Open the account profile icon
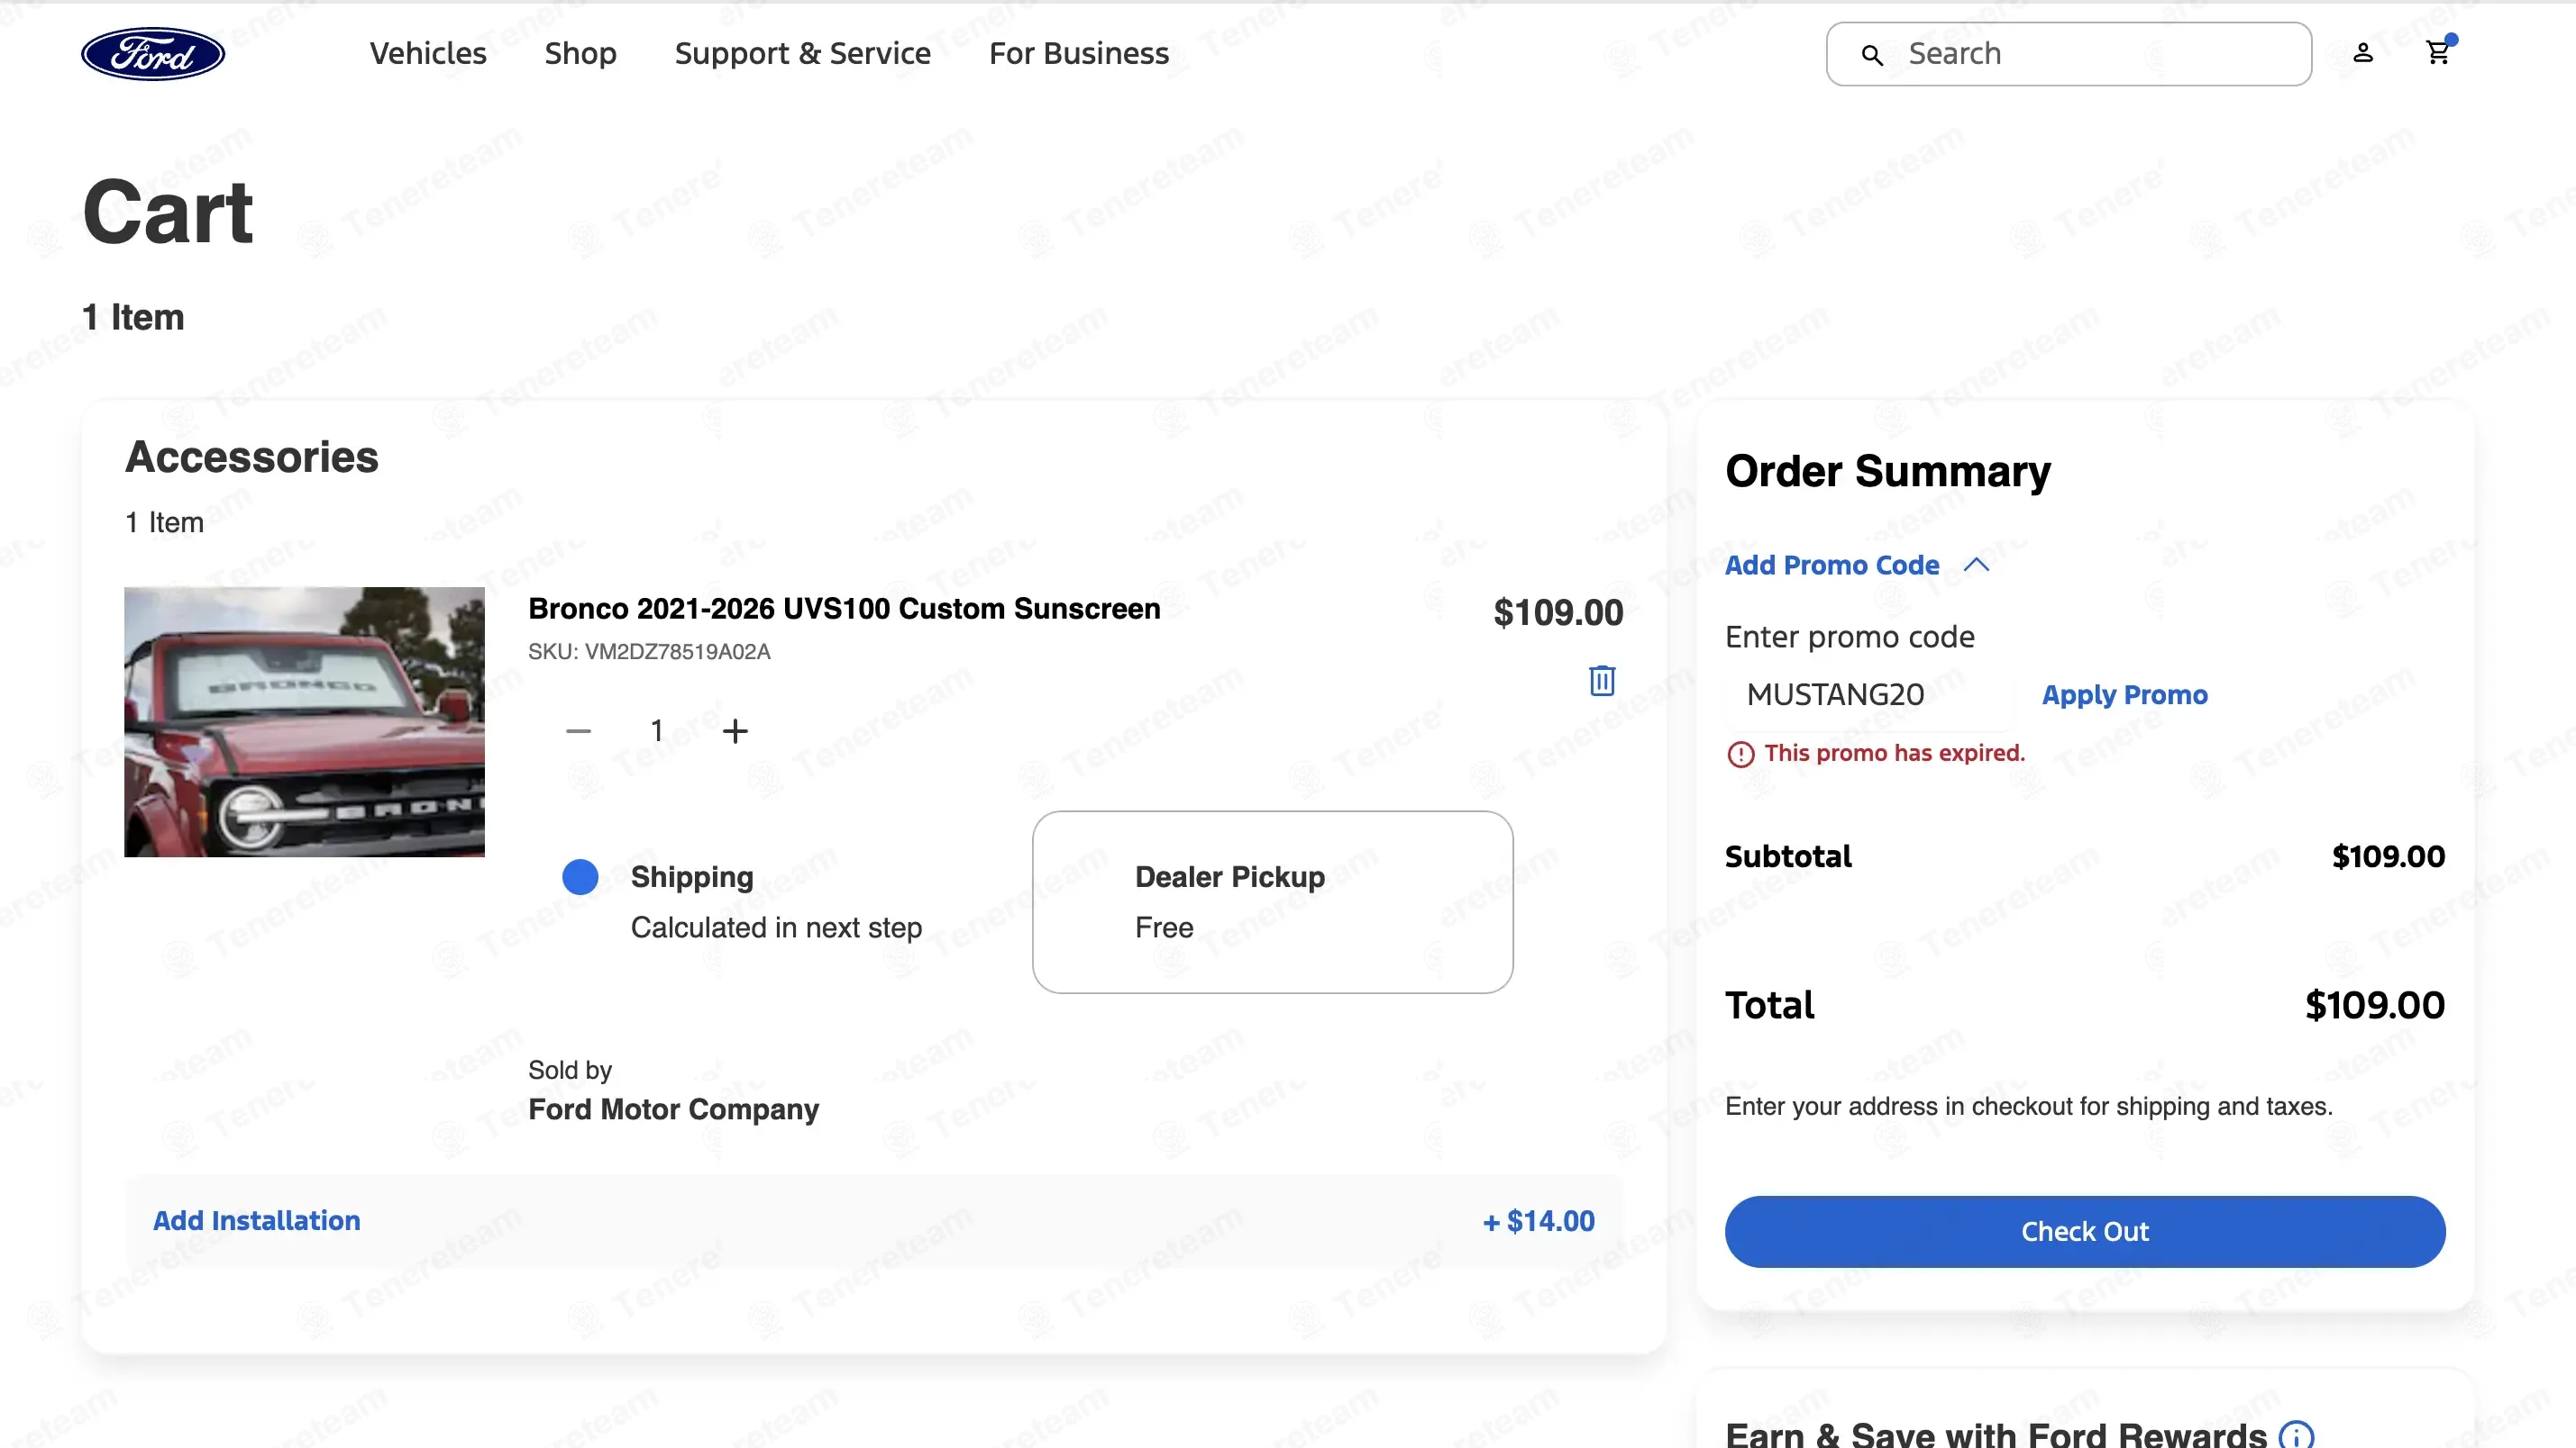The width and height of the screenshot is (2576, 1448). [x=2362, y=53]
